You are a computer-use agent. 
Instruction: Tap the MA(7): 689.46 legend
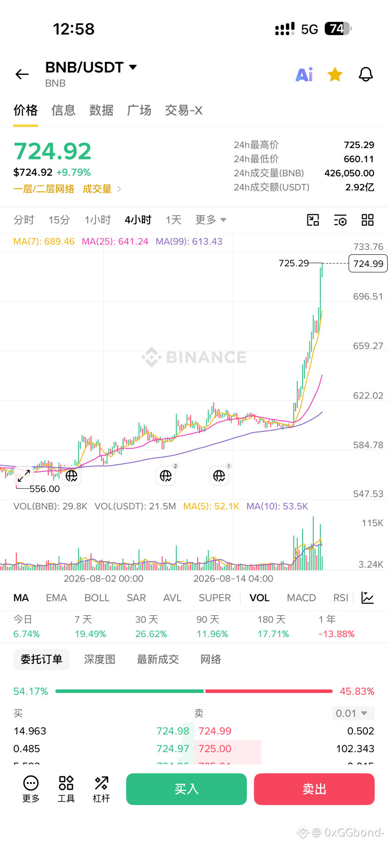coord(44,241)
